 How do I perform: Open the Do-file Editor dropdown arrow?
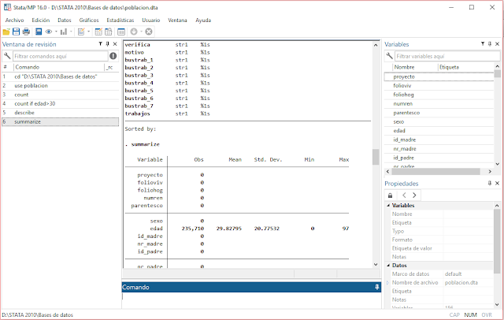(x=89, y=32)
